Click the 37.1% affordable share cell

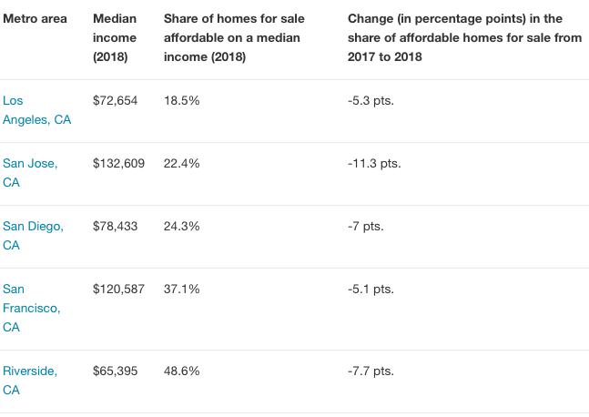pos(181,289)
